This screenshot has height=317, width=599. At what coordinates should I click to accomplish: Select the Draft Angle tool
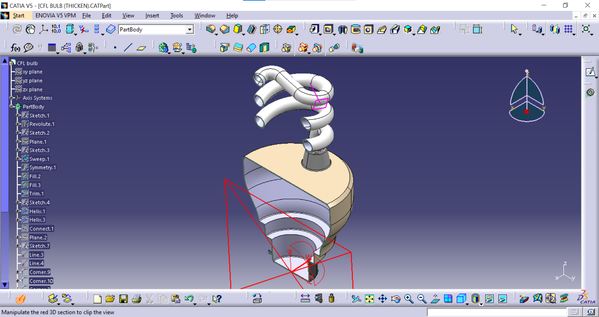tap(238, 29)
